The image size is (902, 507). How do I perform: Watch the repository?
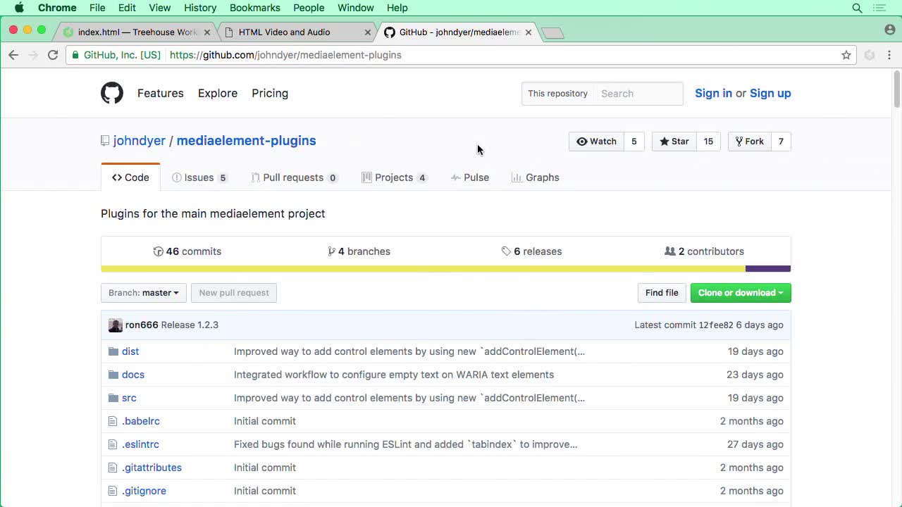tap(596, 142)
